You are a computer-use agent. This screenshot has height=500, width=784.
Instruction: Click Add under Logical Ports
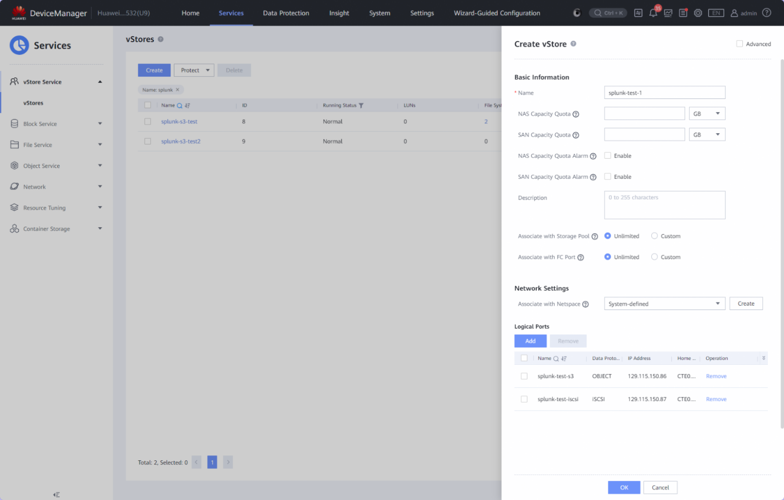pyautogui.click(x=530, y=341)
